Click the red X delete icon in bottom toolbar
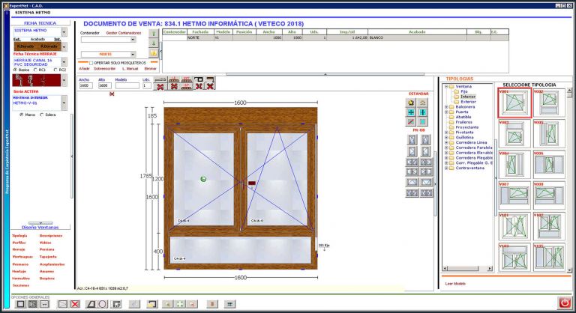This screenshot has width=576, height=313. tap(75, 304)
